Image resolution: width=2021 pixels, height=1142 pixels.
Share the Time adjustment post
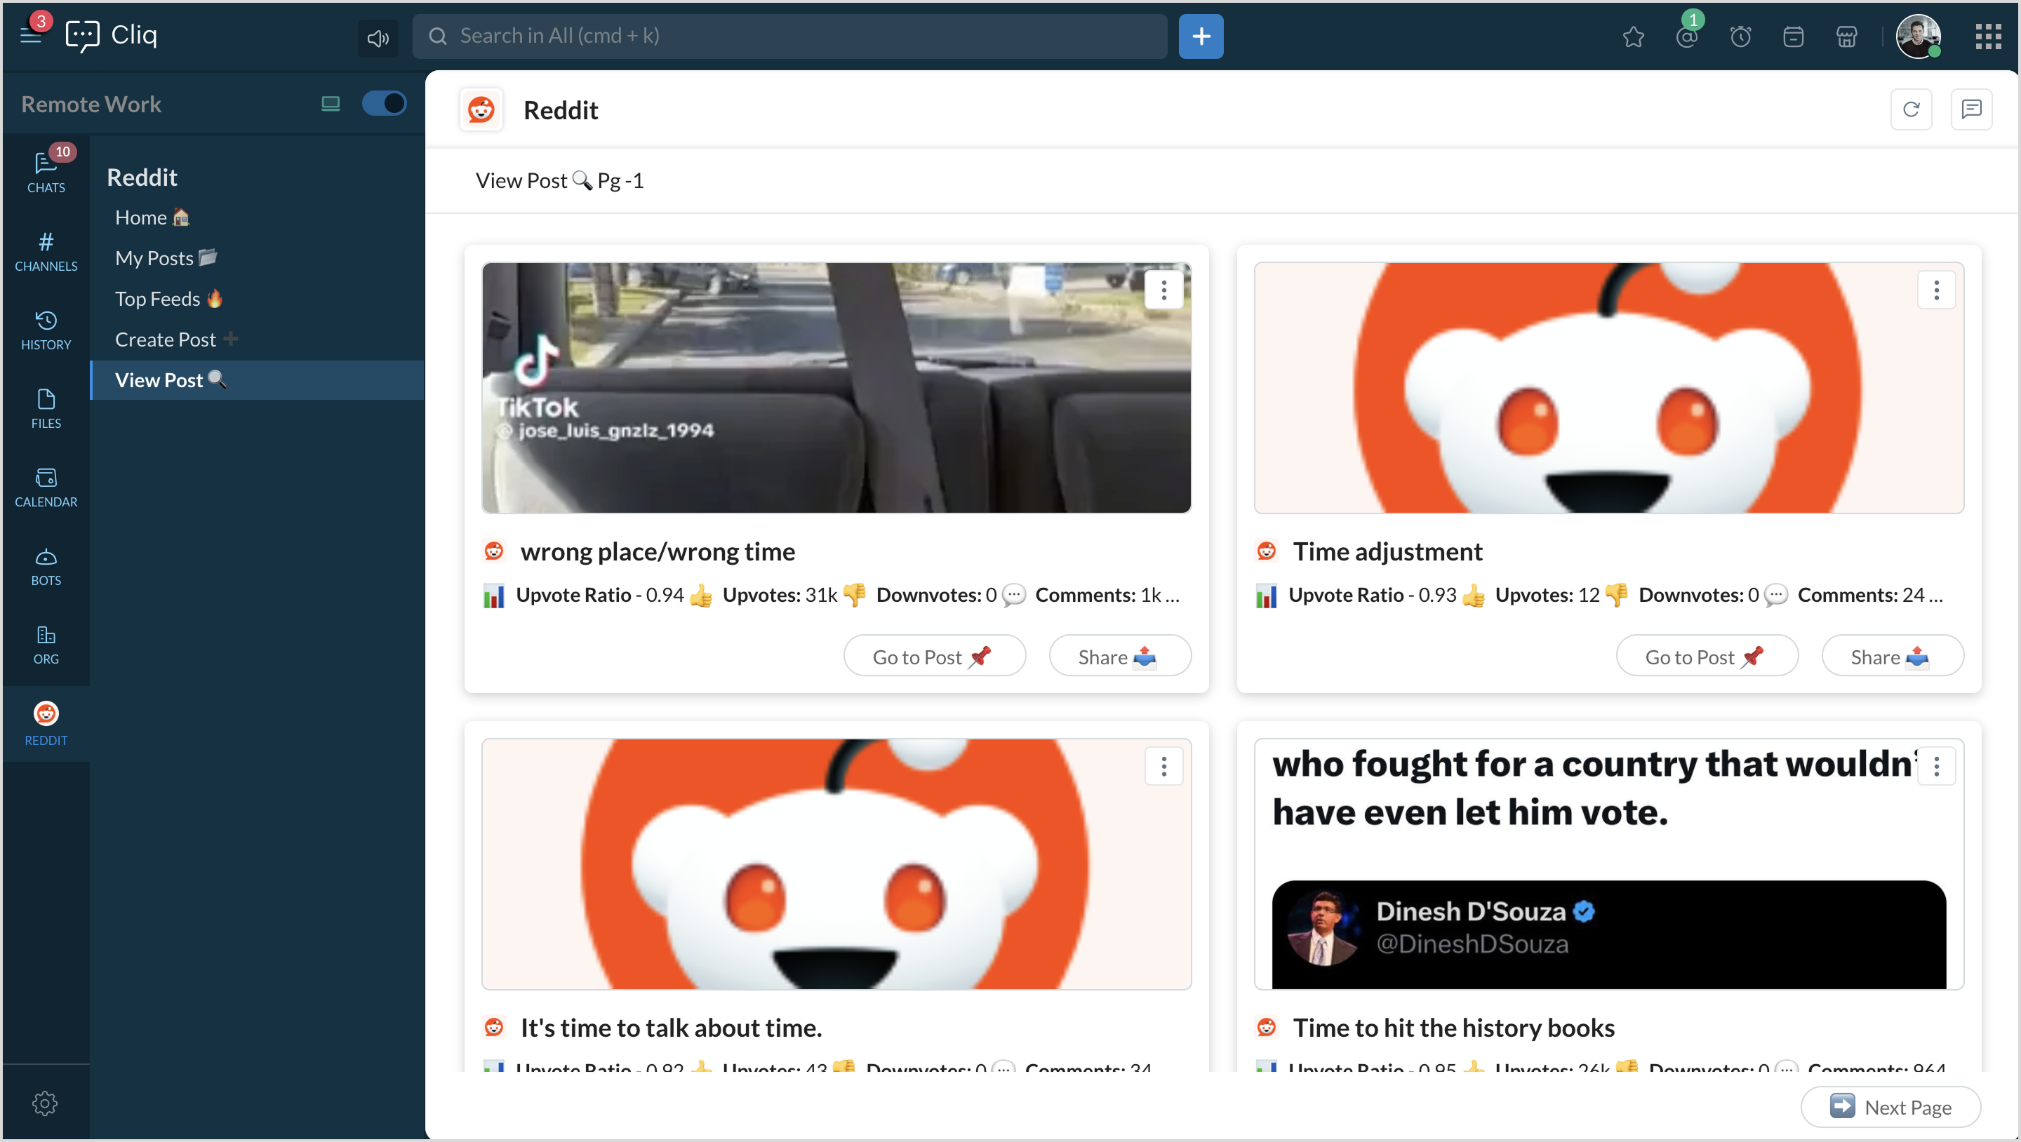1892,657
